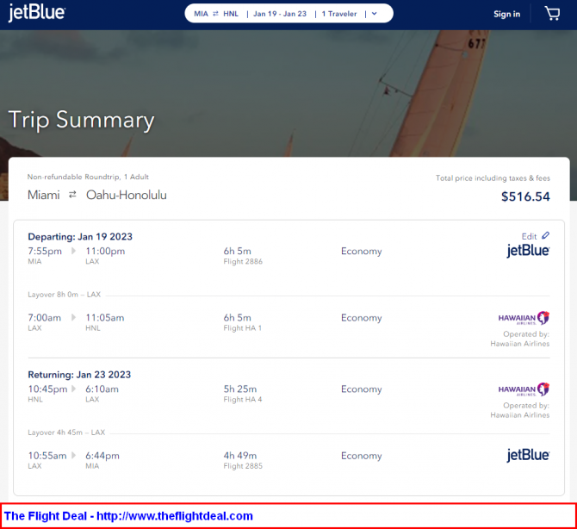Click the 1 Traveler selector
577x529 pixels.
pos(339,14)
